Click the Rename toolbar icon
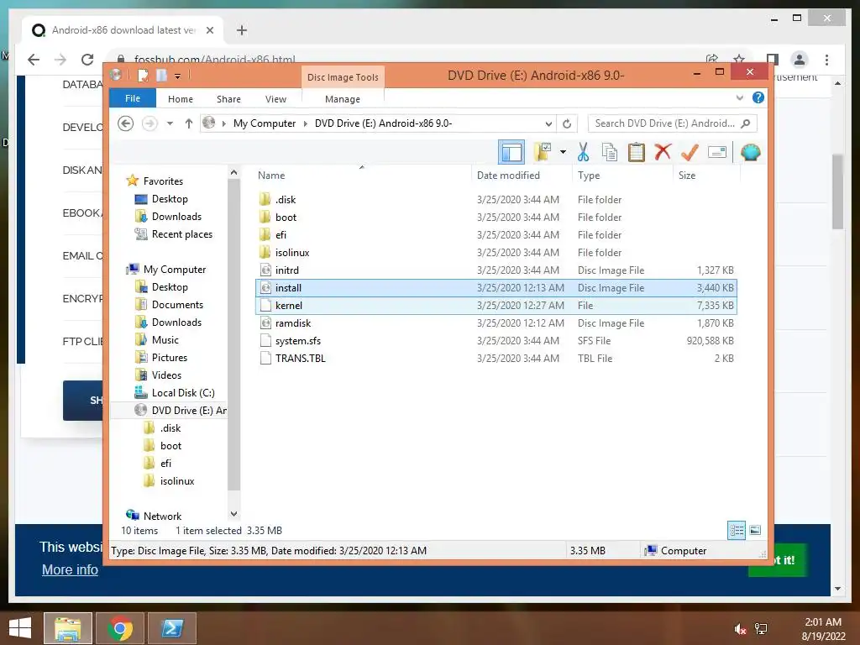Image resolution: width=860 pixels, height=645 pixels. click(717, 152)
